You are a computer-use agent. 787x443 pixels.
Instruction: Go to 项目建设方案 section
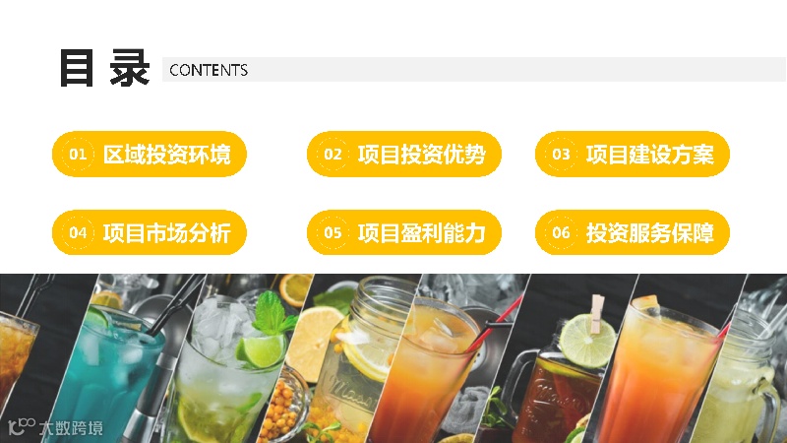click(633, 154)
